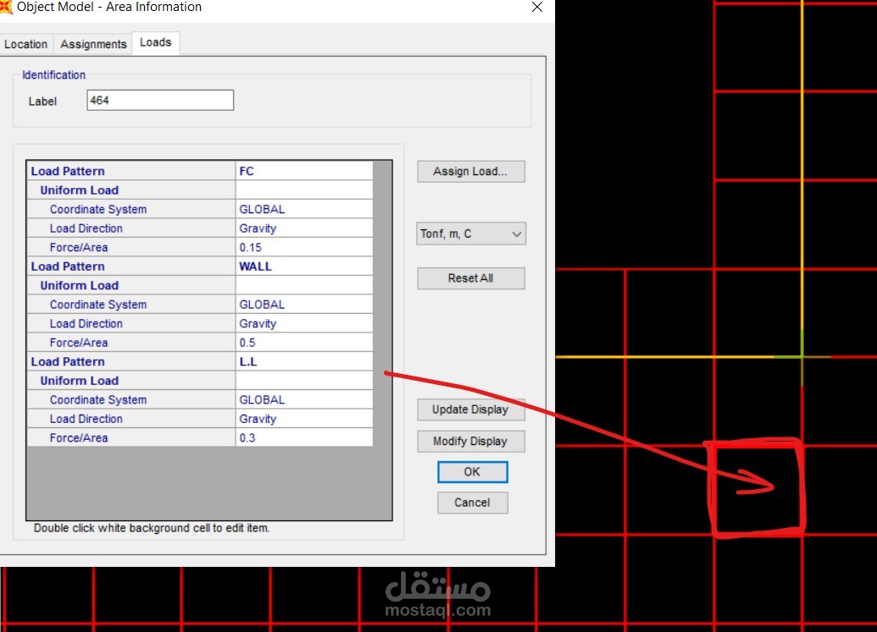Click Coordinate System label under L.L pattern
This screenshot has height=632, width=877.
98,399
